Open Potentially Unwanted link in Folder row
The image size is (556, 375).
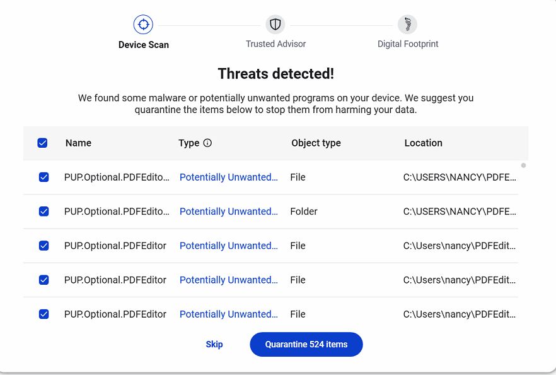coord(228,211)
